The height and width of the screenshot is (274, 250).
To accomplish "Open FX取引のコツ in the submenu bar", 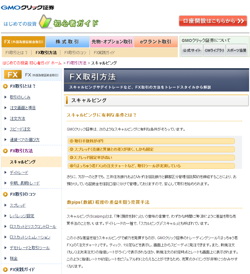I will pos(75,53).
